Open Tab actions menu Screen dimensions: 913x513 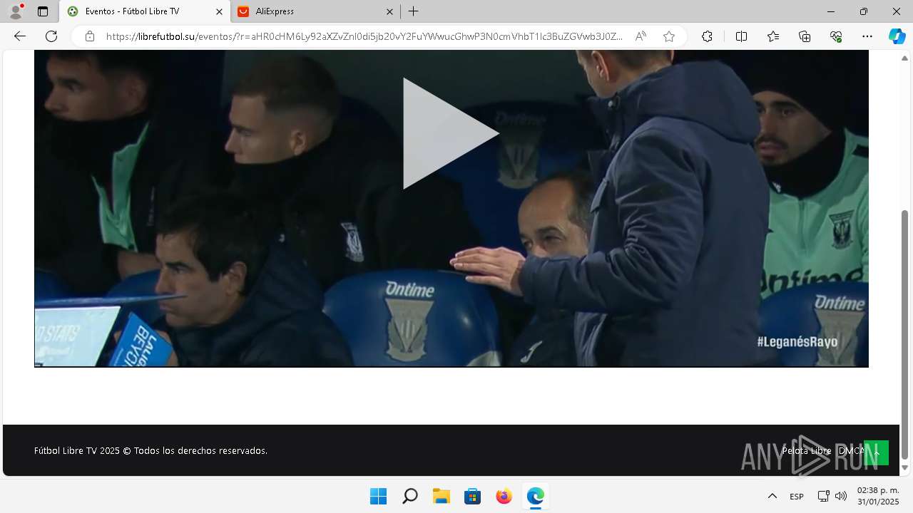[43, 11]
